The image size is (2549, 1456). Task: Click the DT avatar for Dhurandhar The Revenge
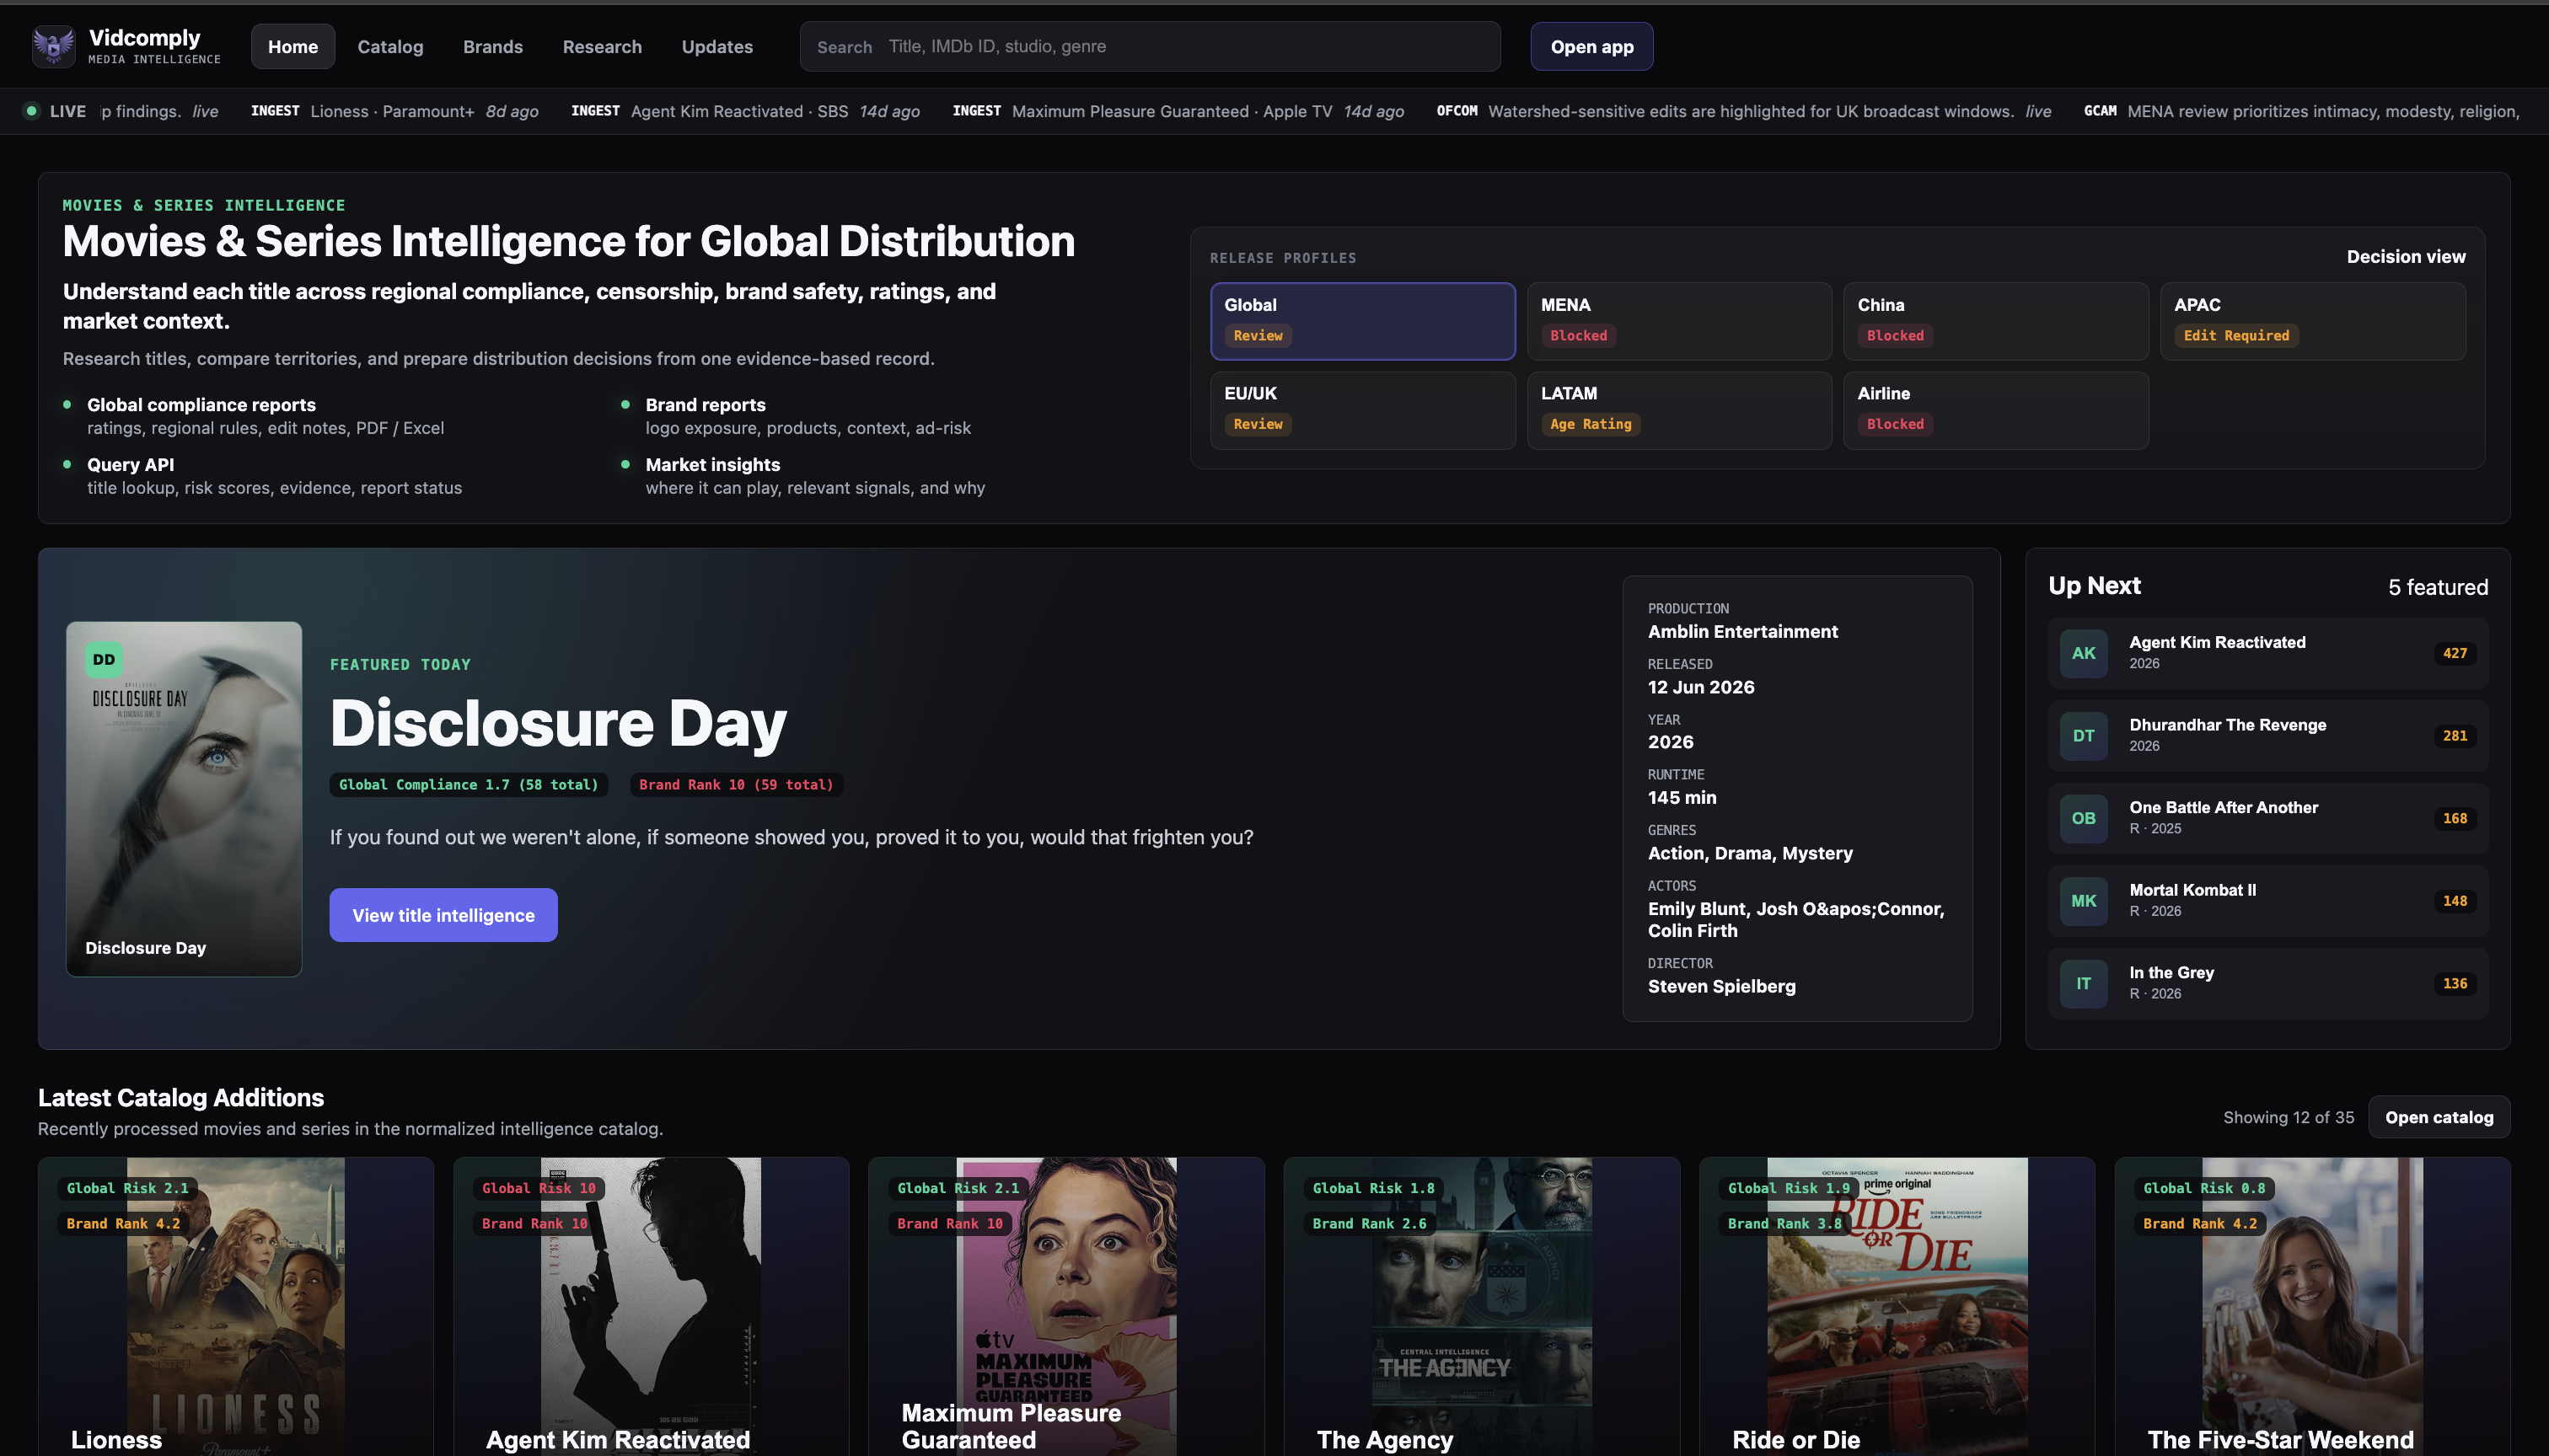[2083, 736]
